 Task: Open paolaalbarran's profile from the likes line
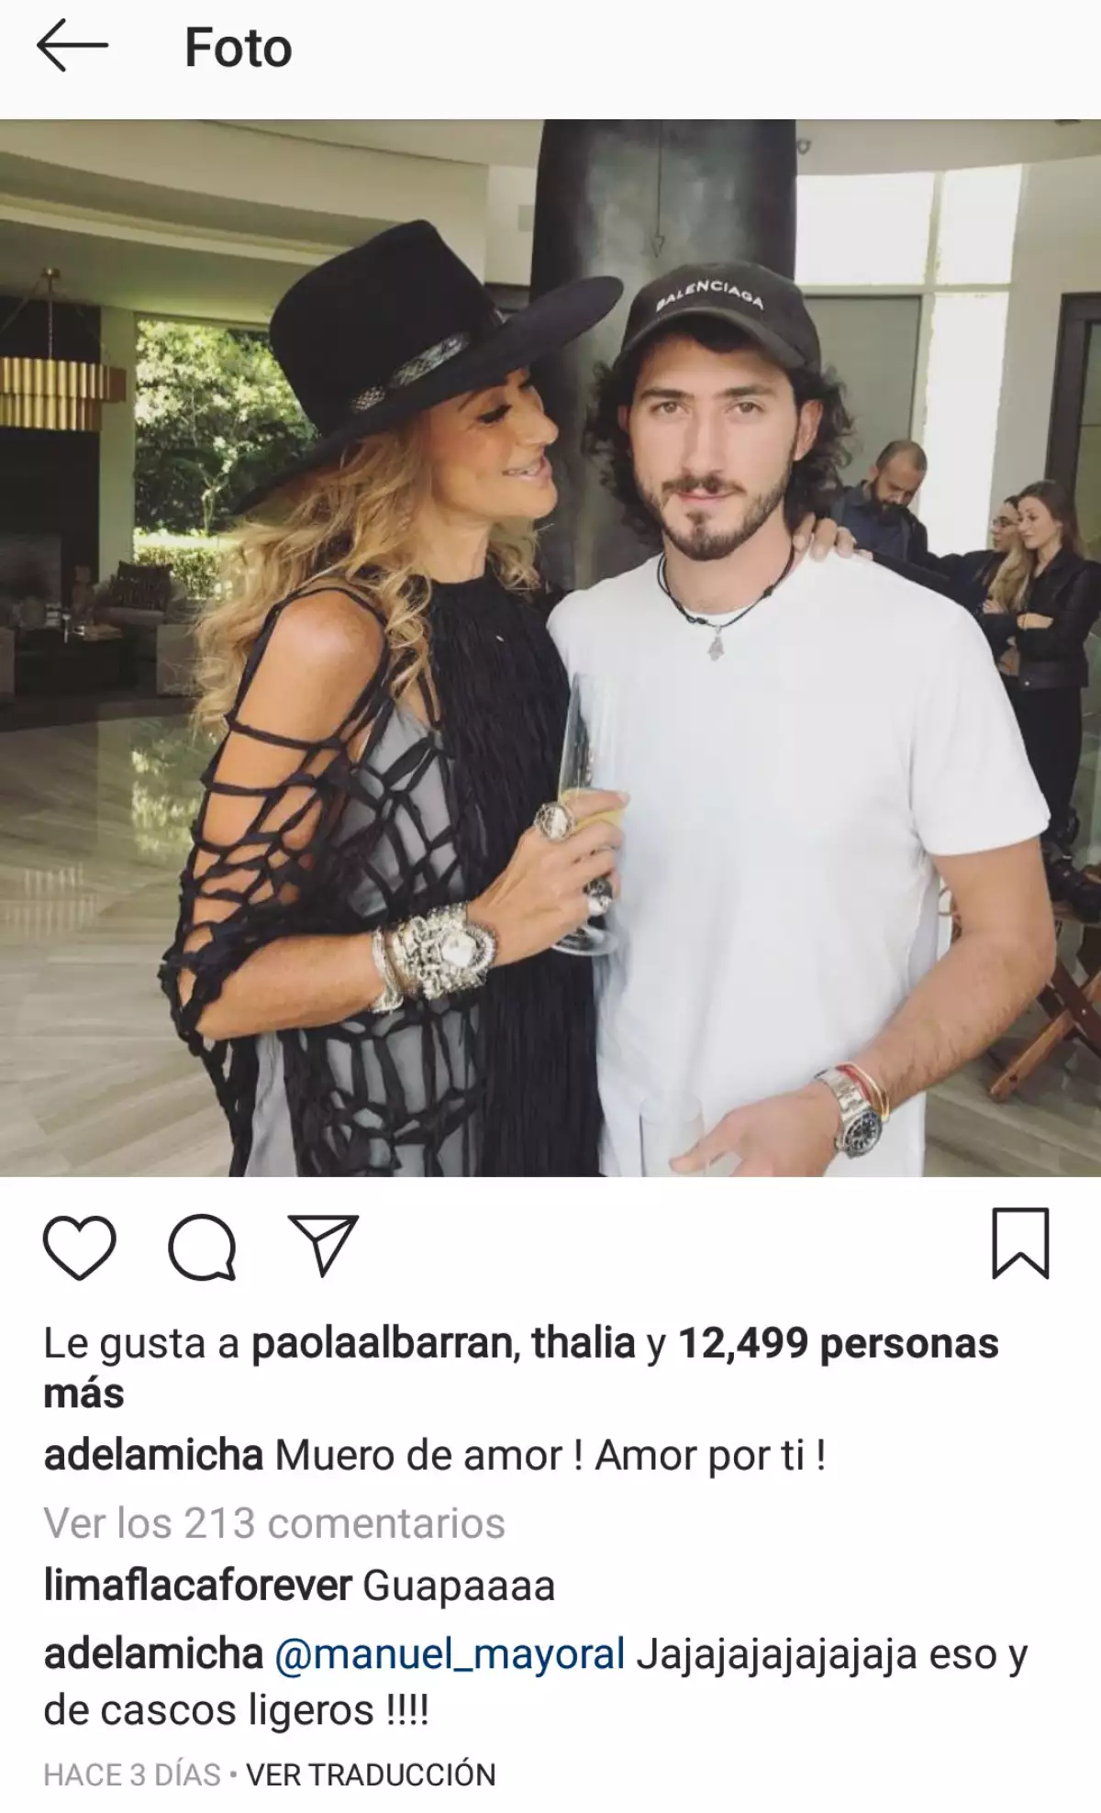382,1343
